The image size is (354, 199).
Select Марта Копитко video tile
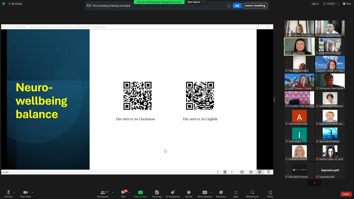(x=300, y=153)
